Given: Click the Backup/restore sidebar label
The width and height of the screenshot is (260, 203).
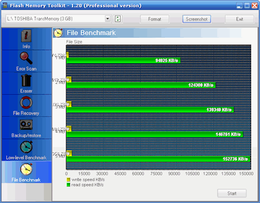Looking at the screenshot, I should 26,136.
